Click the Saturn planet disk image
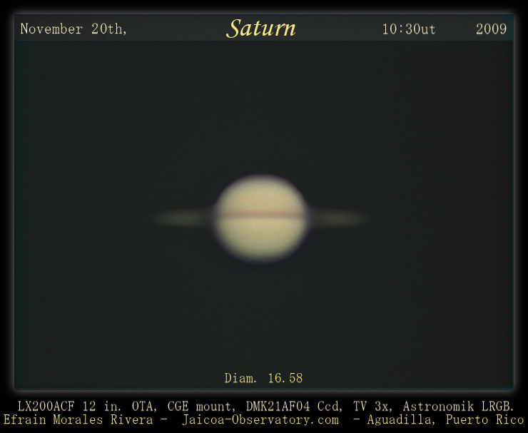 pos(261,218)
